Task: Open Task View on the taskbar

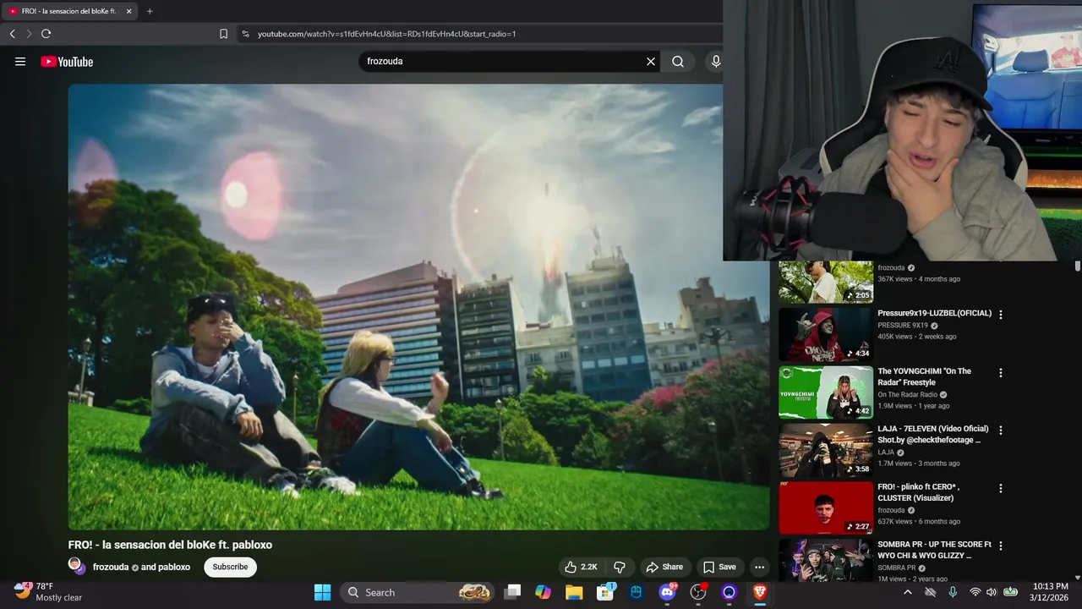Action: 512,592
